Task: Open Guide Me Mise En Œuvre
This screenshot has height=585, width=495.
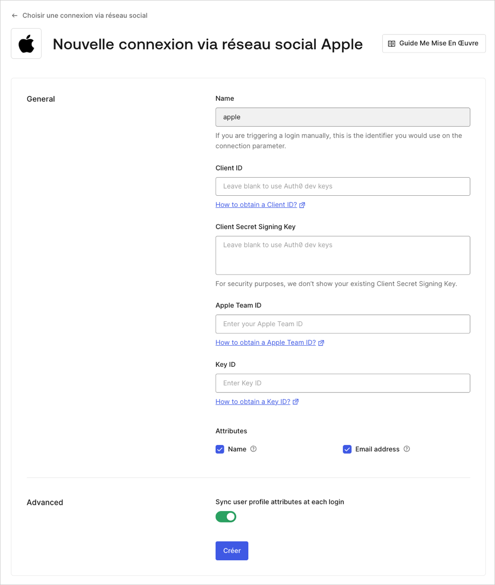Action: click(434, 43)
